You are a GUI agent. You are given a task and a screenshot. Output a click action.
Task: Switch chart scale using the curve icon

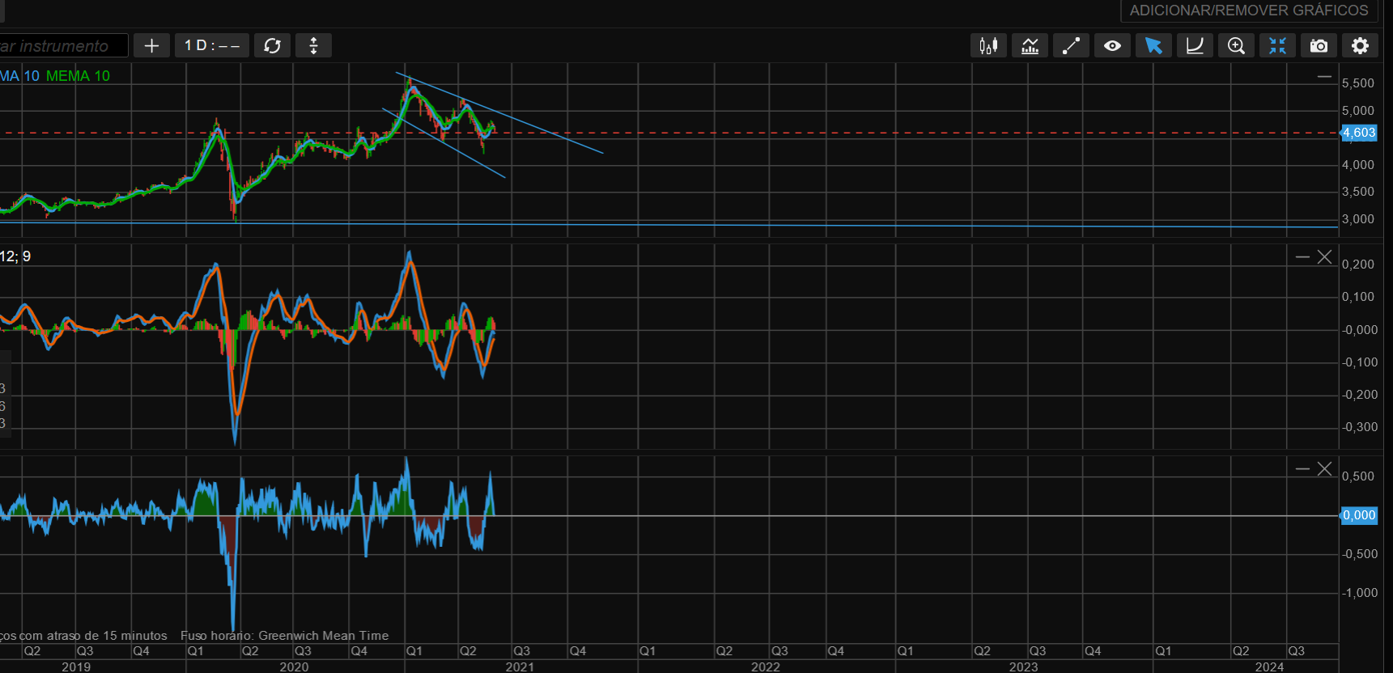pyautogui.click(x=1195, y=46)
